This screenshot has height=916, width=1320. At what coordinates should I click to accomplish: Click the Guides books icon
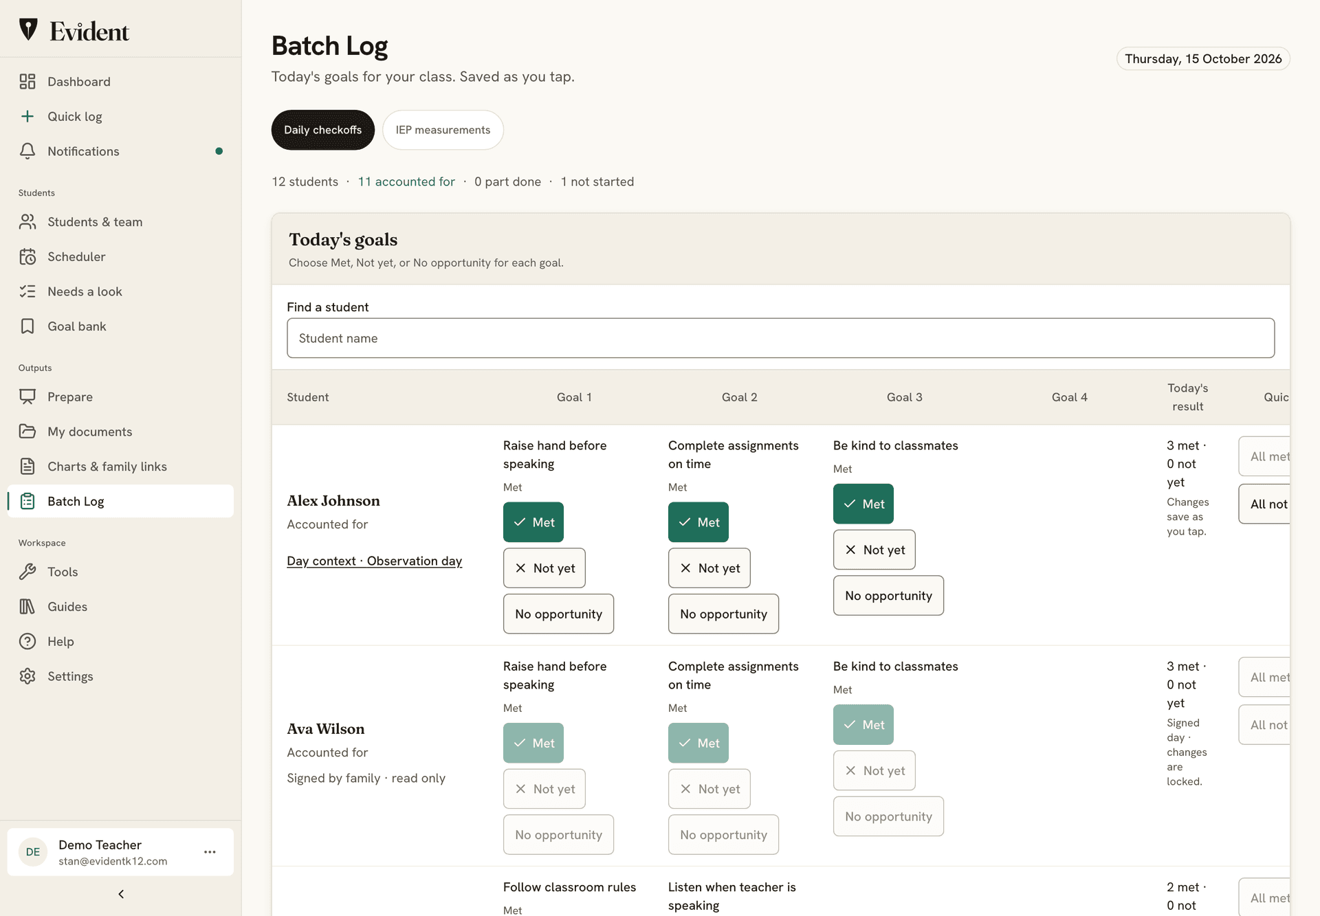tap(27, 607)
